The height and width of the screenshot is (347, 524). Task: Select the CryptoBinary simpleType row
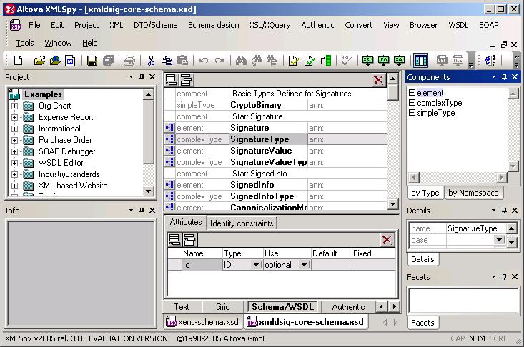[276, 105]
